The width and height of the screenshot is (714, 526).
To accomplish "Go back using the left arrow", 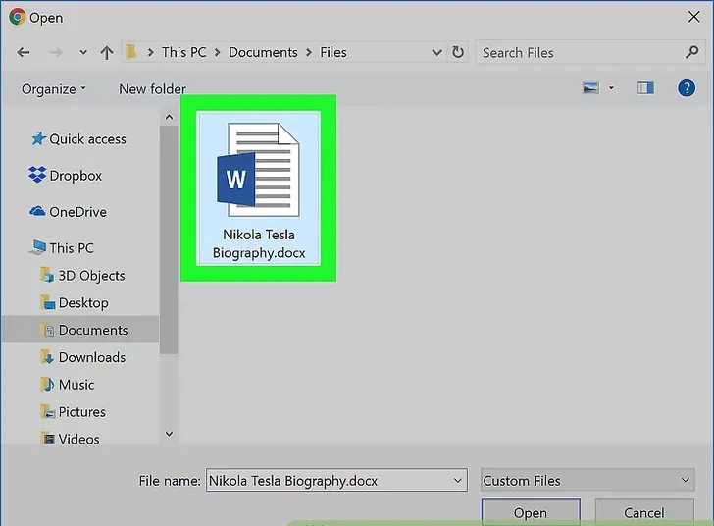I will click(x=24, y=52).
